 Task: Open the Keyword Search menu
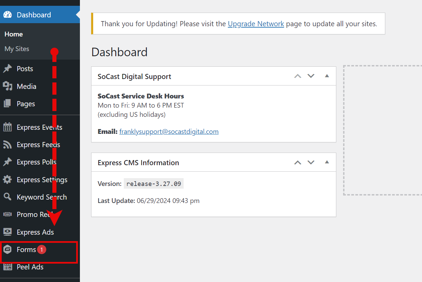point(40,197)
